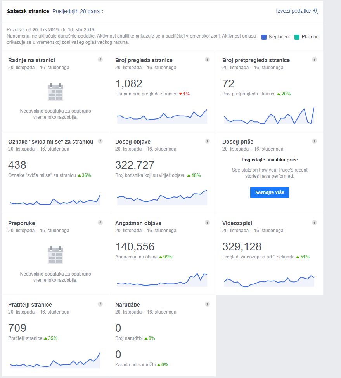
Task: Click info icon for Broj pretpregleda stranice
Action: click(314, 59)
